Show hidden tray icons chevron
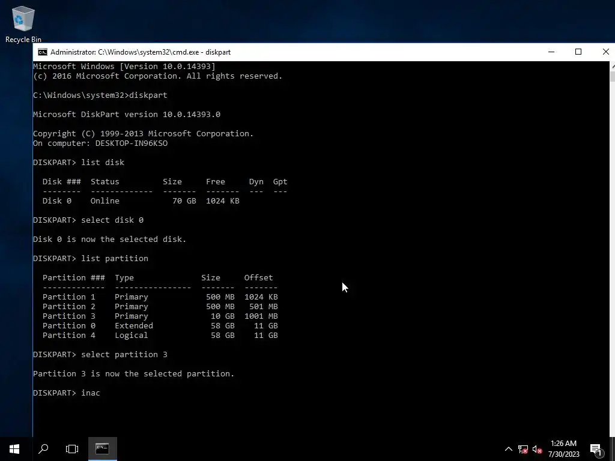 pyautogui.click(x=508, y=449)
